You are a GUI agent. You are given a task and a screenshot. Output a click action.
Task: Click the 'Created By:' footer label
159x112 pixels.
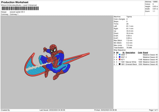pos(6,110)
